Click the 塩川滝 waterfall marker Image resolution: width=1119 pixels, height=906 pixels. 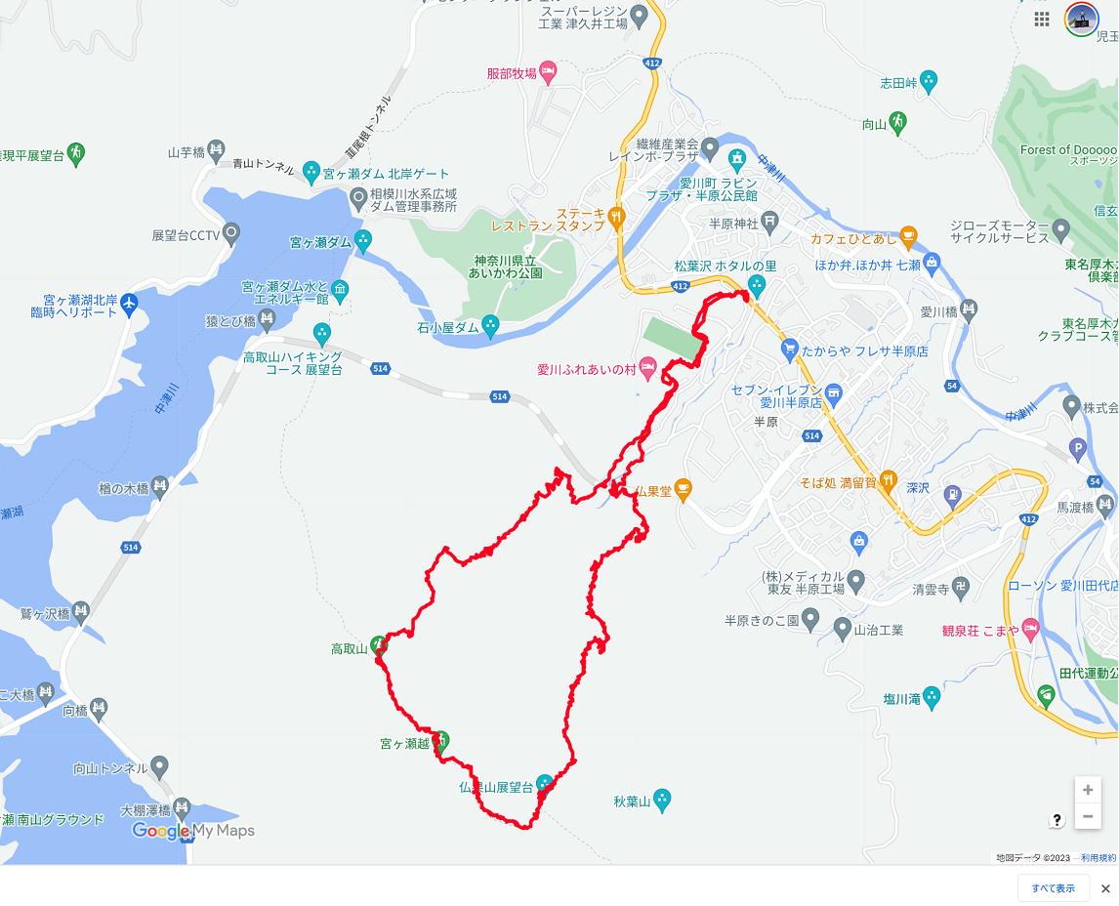tap(932, 698)
